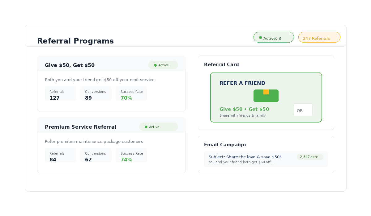371x216 pixels.
Task: Click the orange ribbon on the gift icon
Action: pos(266,91)
